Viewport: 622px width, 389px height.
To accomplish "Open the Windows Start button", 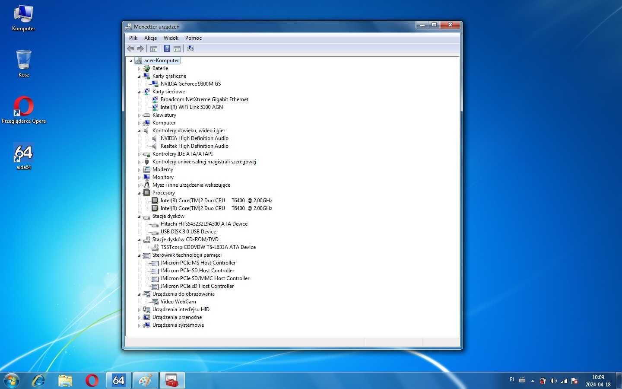I will [11, 380].
